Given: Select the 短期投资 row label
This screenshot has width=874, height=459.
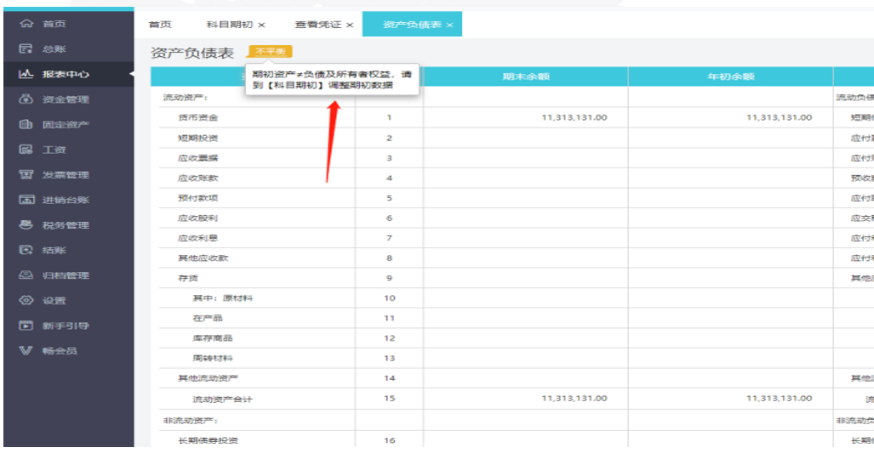Looking at the screenshot, I should (198, 138).
